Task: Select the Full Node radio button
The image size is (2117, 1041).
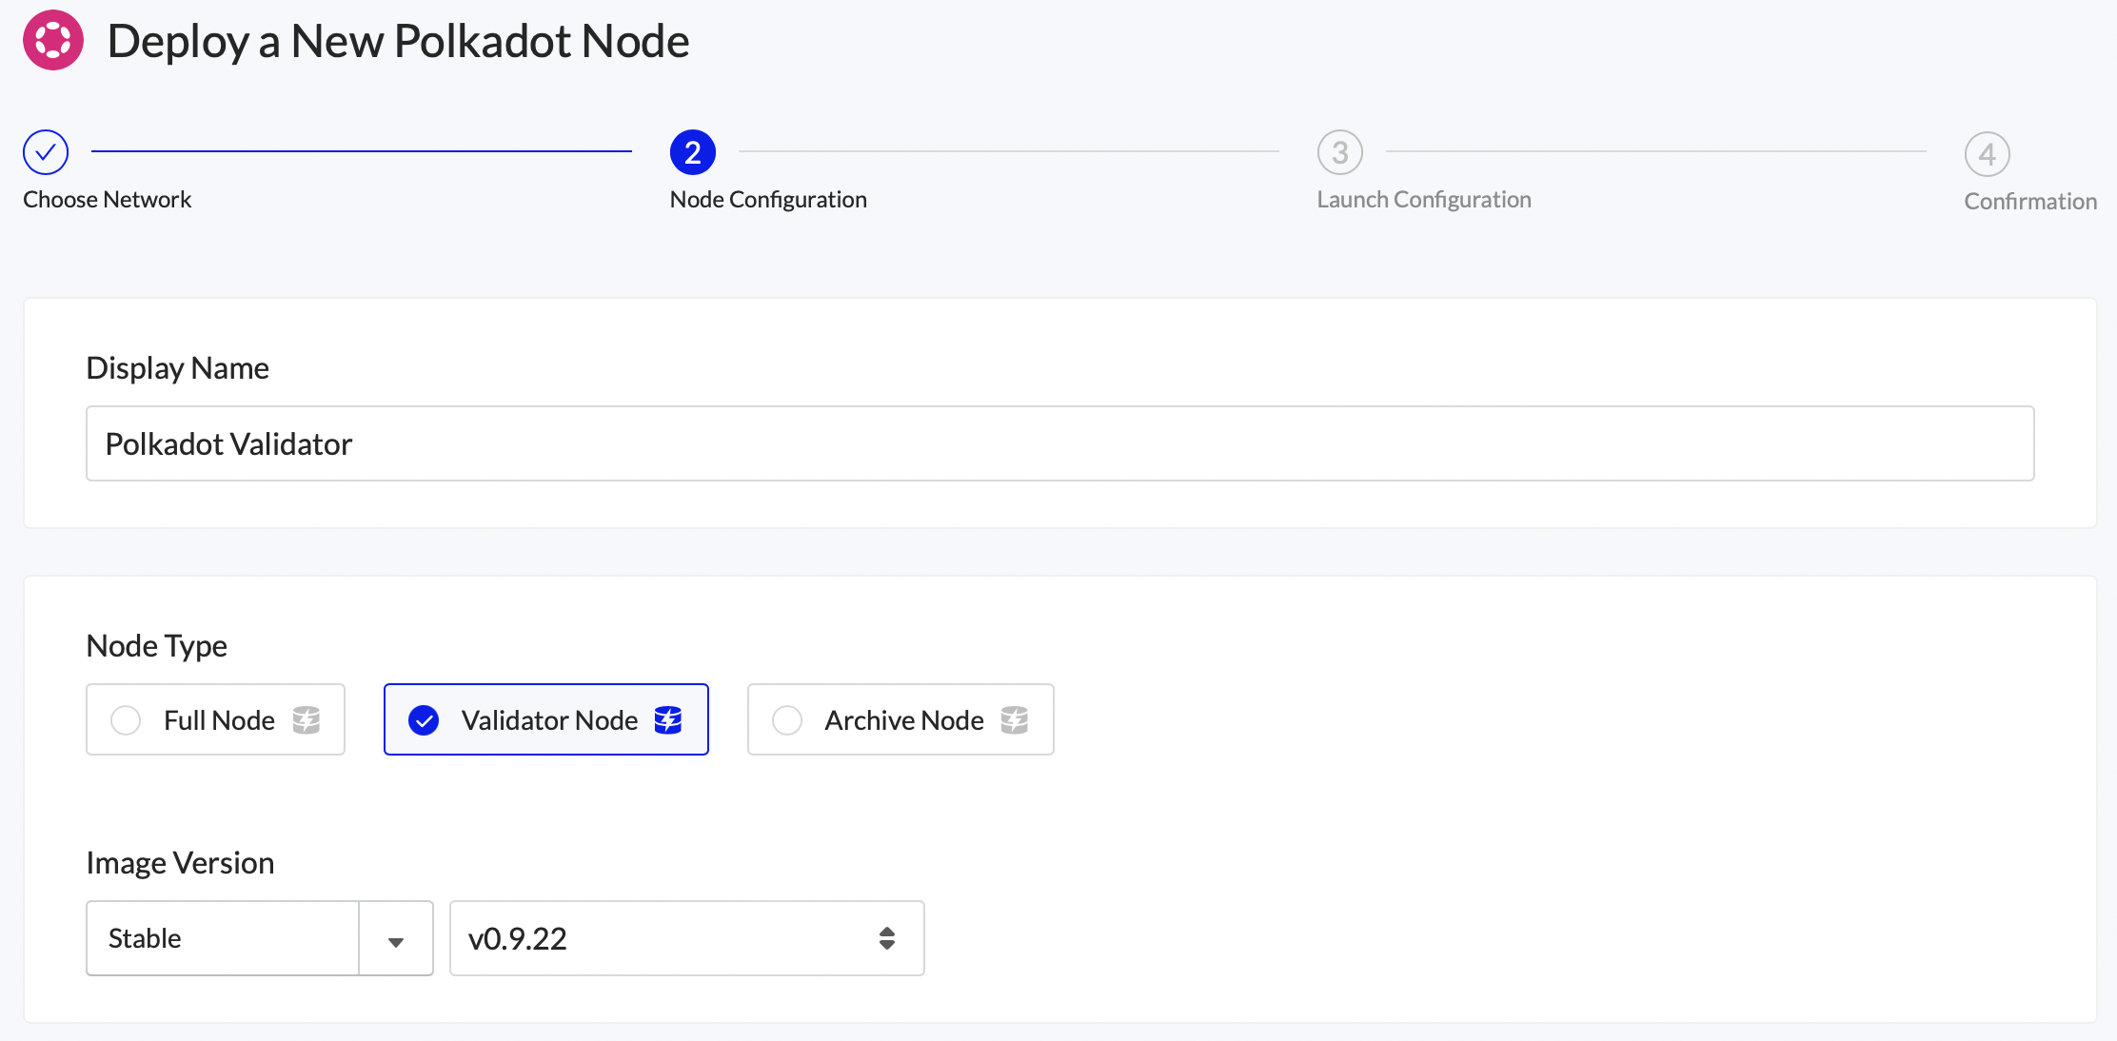Action: click(x=125, y=719)
